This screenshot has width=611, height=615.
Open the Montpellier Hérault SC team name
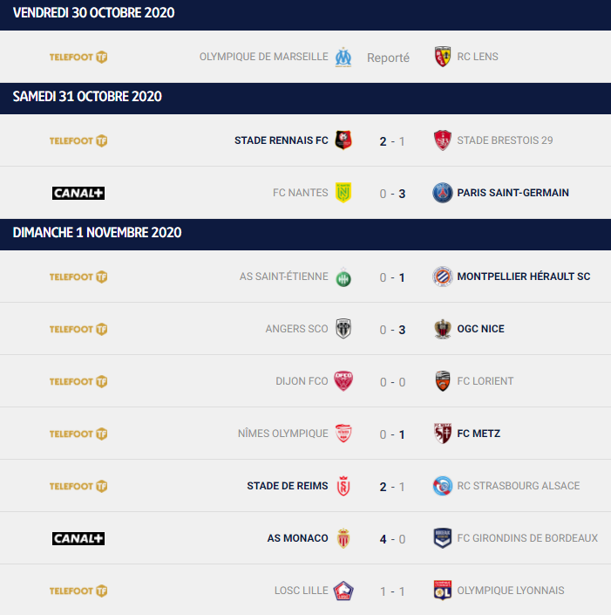[x=524, y=277]
